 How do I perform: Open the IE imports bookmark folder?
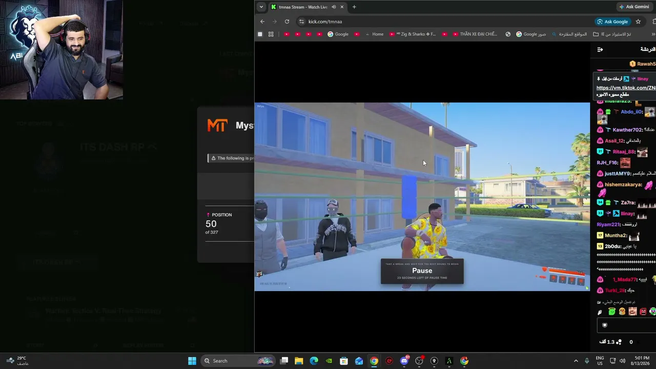click(612, 34)
